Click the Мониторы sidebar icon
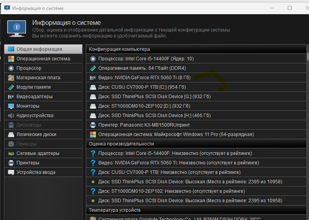This screenshot has width=309, height=220. (11, 106)
